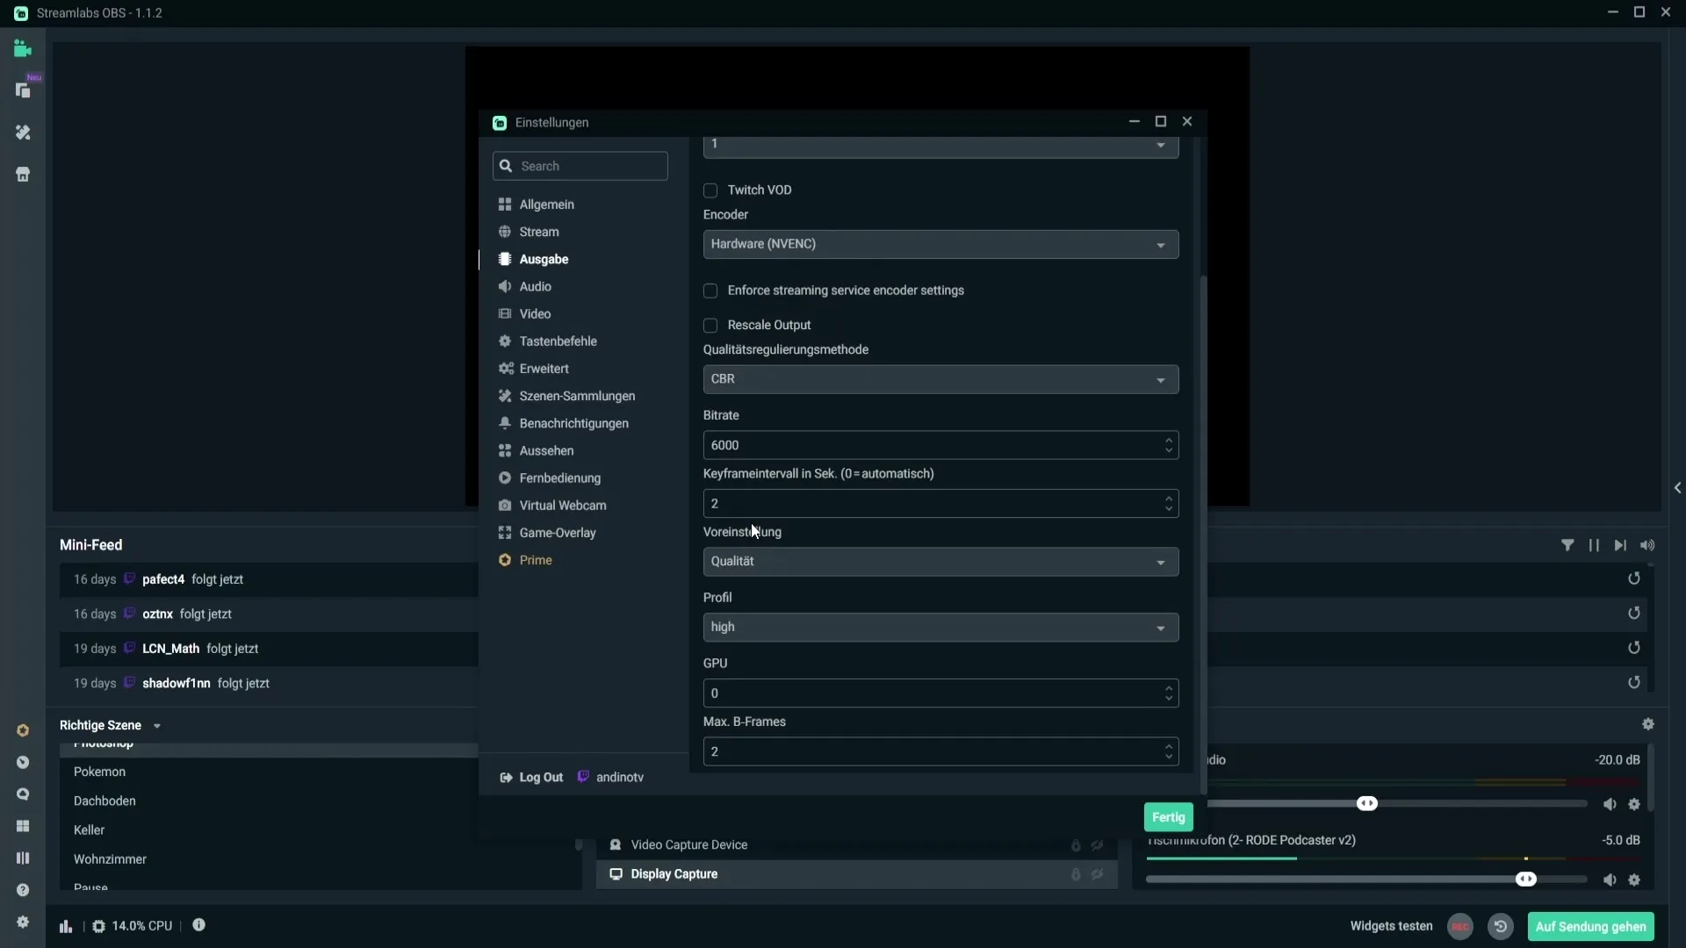
Task: Toggle the Twitch VOD checkbox
Action: (711, 190)
